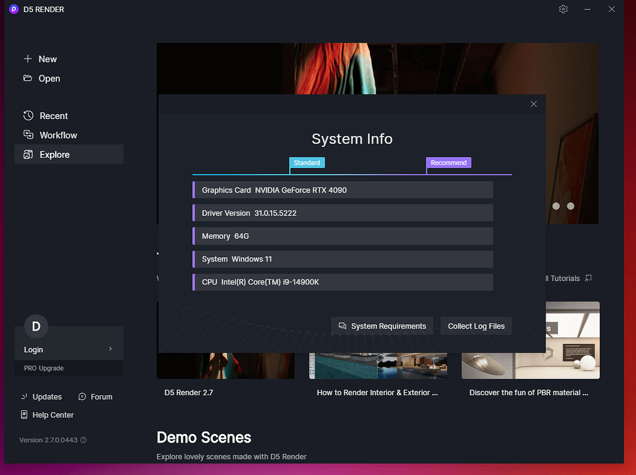
Task: Click the Login label
Action: pos(33,350)
